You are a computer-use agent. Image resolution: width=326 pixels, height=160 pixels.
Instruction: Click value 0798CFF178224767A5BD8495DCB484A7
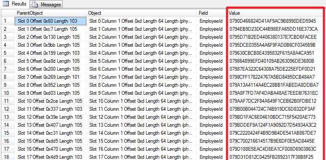pos(272,77)
